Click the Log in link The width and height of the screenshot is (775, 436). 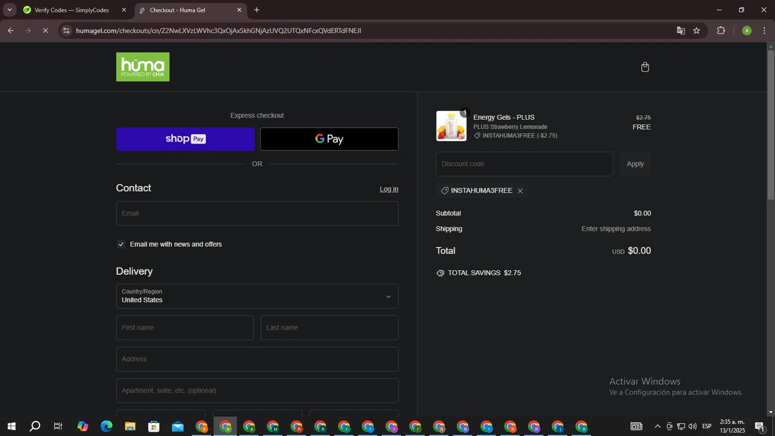(x=389, y=189)
